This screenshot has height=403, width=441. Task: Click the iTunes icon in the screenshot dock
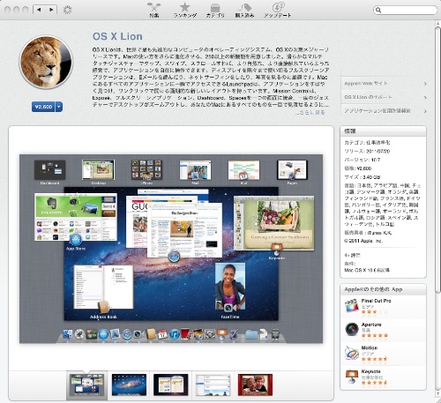tap(175, 334)
